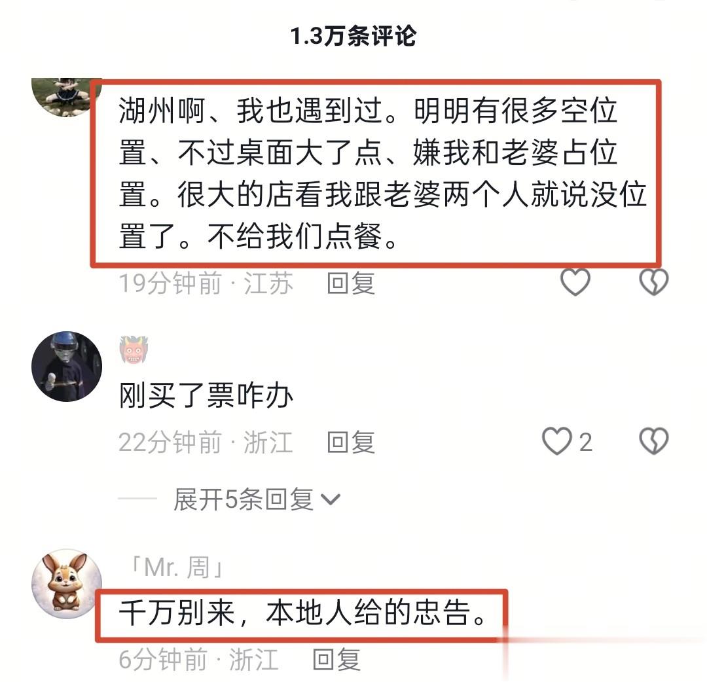707x682 pixels.
Task: Tap the 6分钟前 · 浙江 timestamp
Action: (198, 659)
